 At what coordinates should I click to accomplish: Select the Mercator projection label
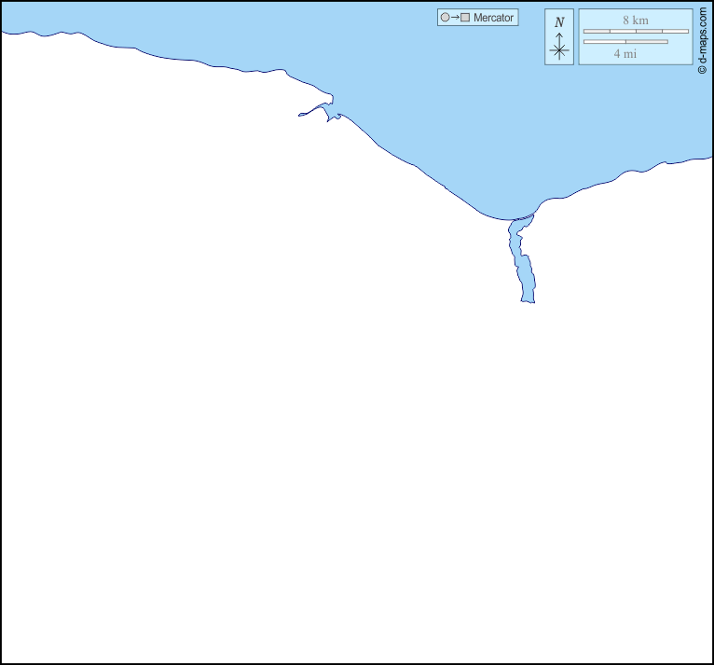[x=493, y=18]
